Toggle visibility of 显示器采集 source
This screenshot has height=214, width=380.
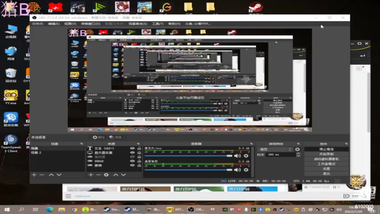(x=133, y=153)
